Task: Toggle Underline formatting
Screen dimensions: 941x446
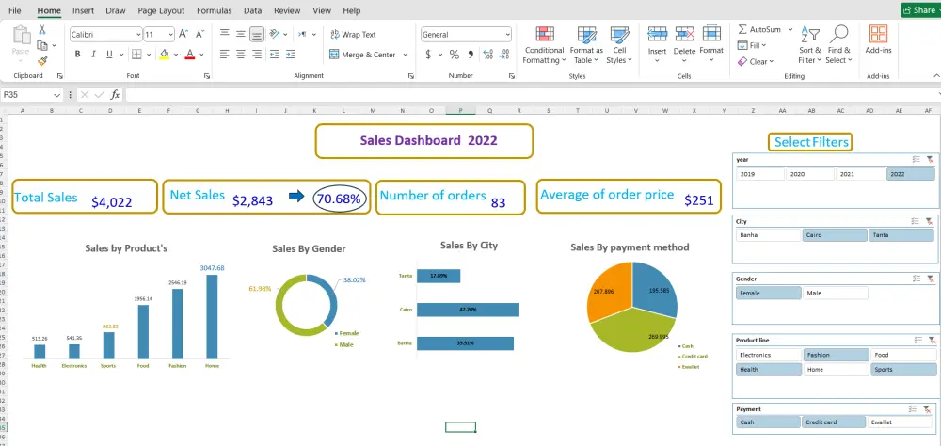Action: pyautogui.click(x=109, y=55)
